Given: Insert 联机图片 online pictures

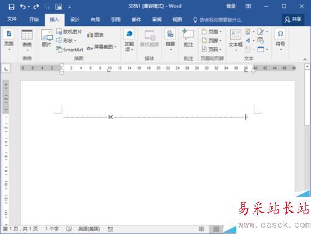Looking at the screenshot, I should pos(69,32).
